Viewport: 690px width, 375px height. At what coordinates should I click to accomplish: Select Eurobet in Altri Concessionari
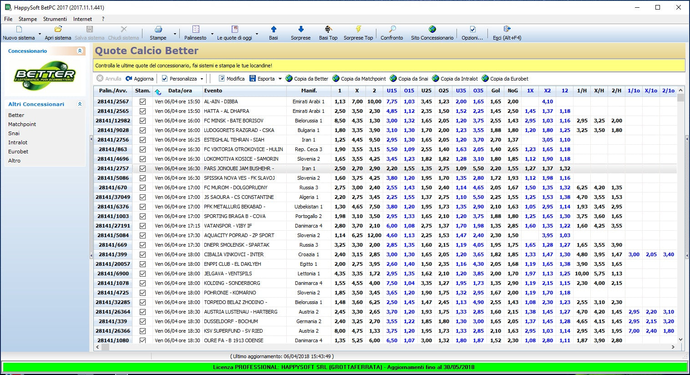pos(18,152)
